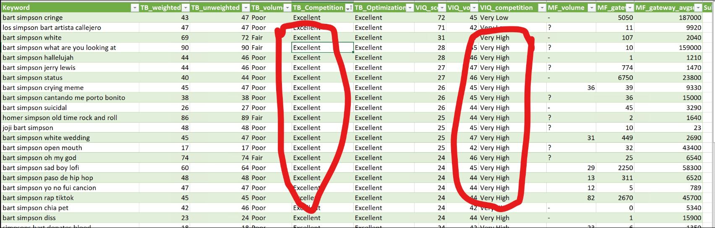Select the cell 'bart simpson white wedding'

[x=70, y=138]
